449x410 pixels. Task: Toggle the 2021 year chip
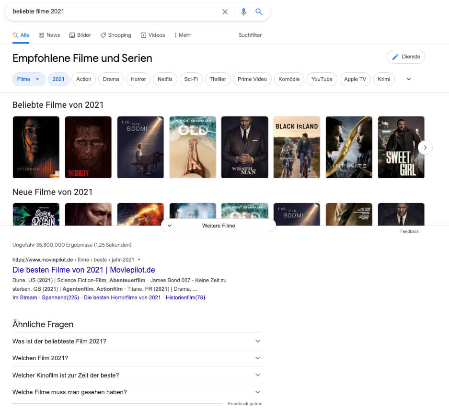click(58, 80)
